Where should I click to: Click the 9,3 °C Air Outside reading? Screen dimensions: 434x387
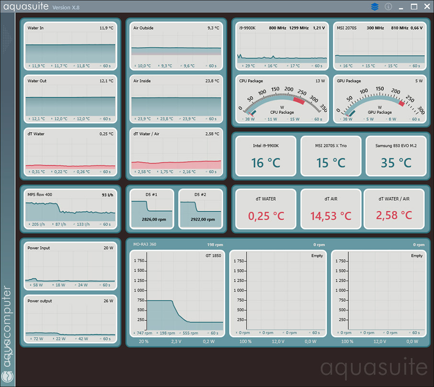coord(213,28)
